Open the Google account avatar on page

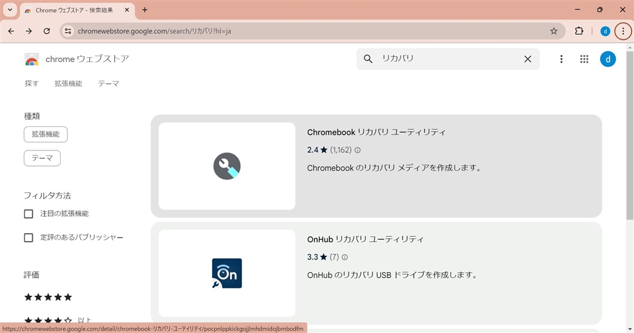[608, 59]
